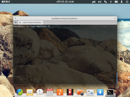Open the web browser from the dock
Image resolution: width=130 pixels, height=97 pixels.
pos(20,92)
